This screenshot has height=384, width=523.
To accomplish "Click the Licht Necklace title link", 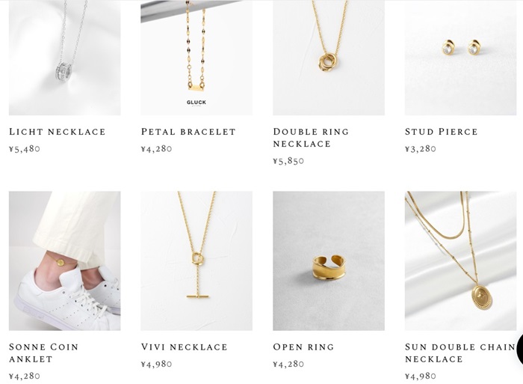I will [57, 132].
